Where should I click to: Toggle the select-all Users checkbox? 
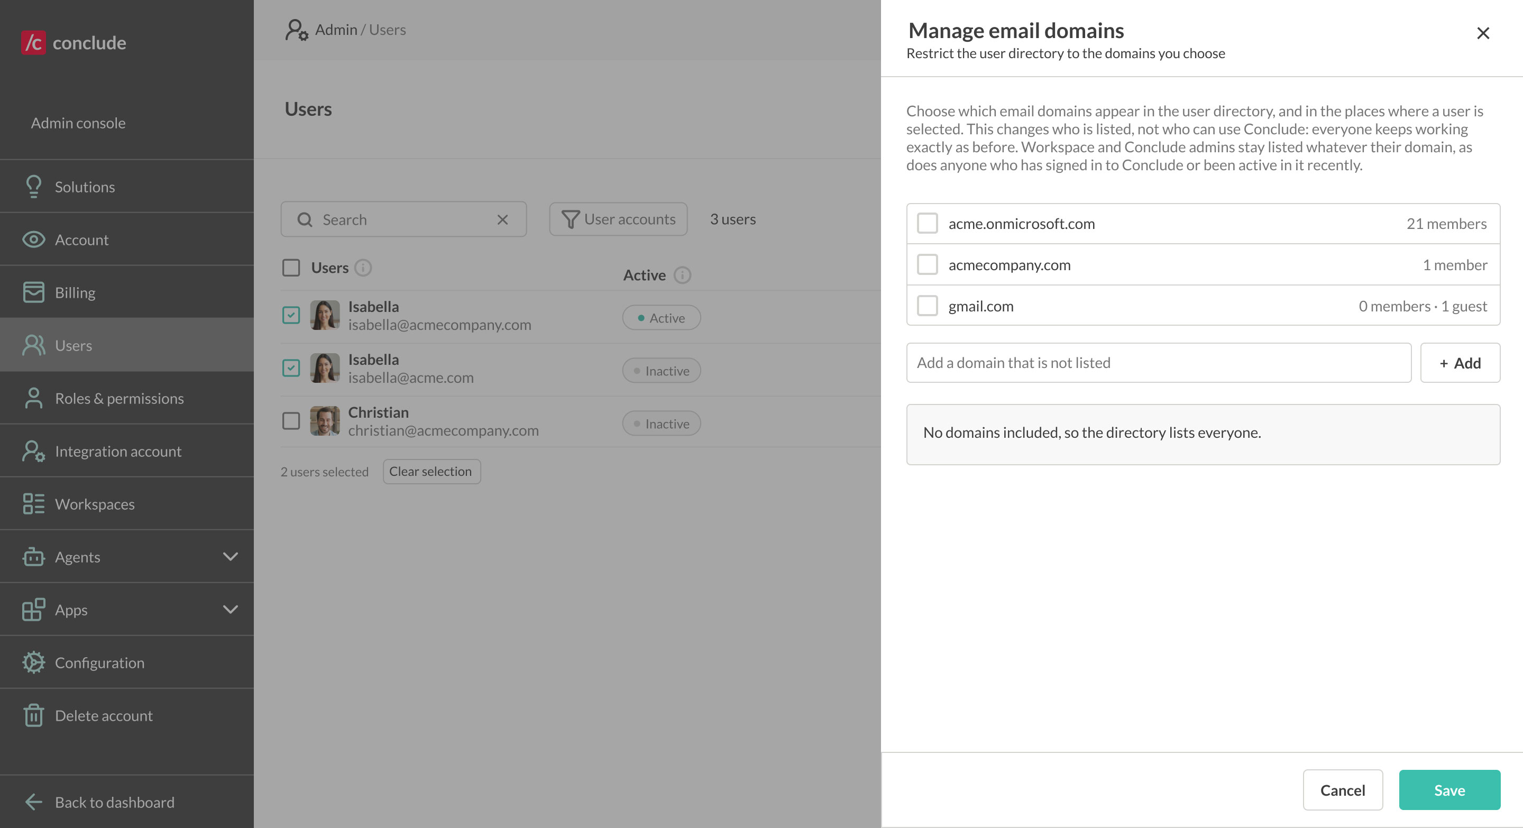(291, 268)
